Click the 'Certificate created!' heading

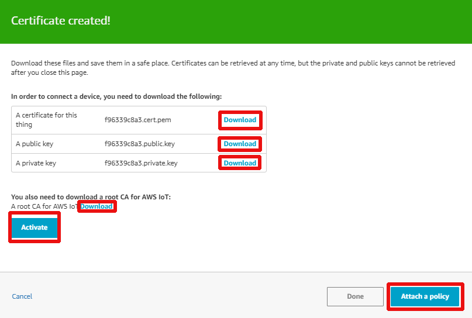[61, 20]
